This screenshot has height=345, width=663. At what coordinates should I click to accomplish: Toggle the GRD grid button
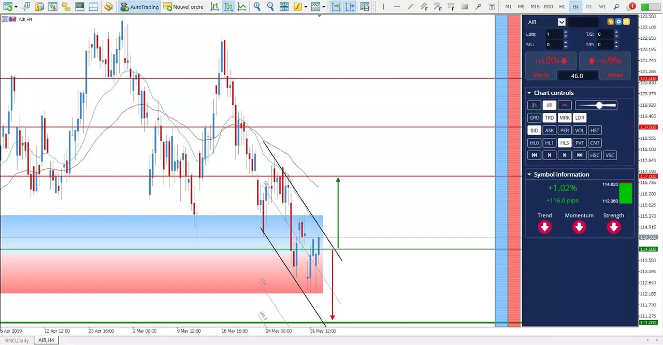click(534, 118)
